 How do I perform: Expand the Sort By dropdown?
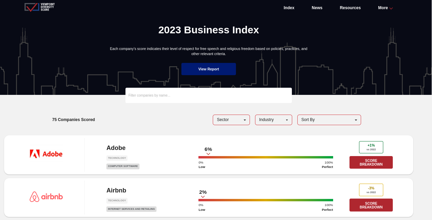[329, 120]
